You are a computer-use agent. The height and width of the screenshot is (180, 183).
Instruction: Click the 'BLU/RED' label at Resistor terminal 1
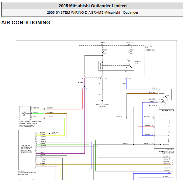[x=147, y=126]
